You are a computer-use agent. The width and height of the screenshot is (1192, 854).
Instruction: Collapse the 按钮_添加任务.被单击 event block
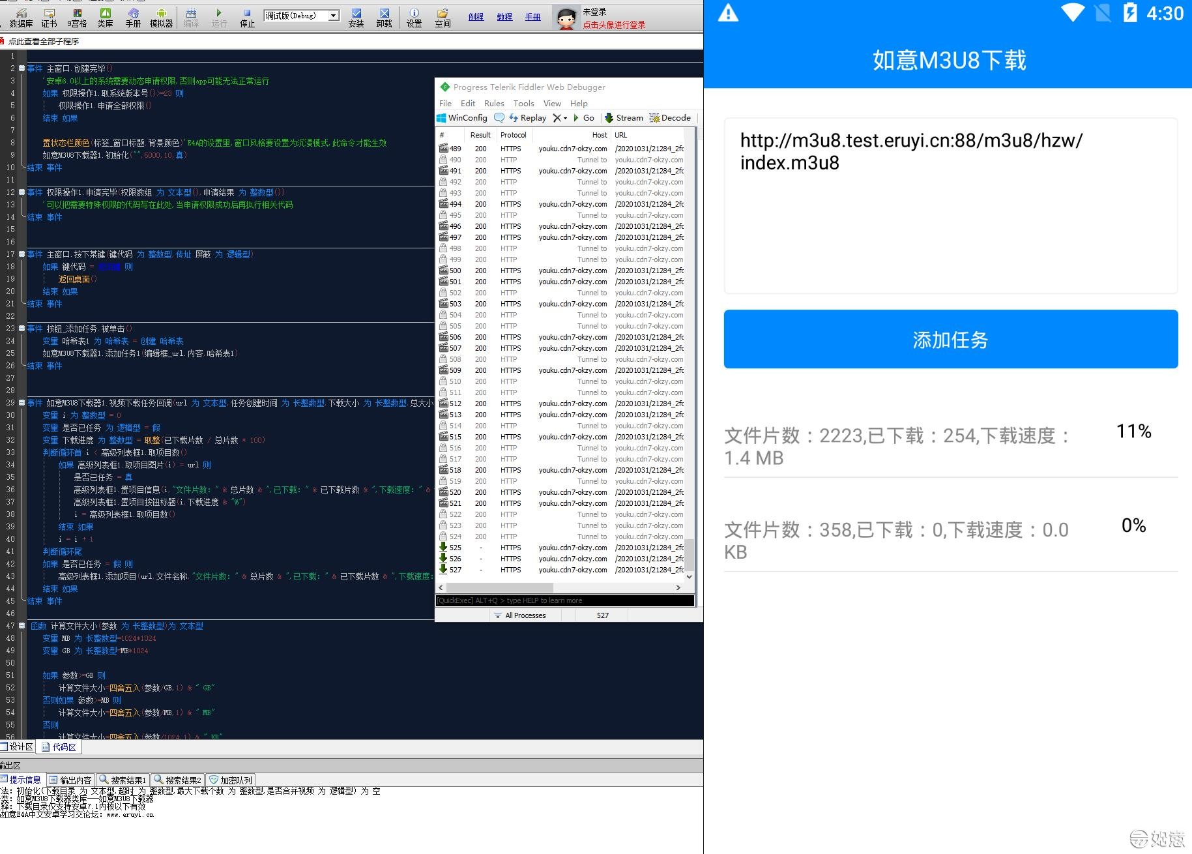point(22,329)
